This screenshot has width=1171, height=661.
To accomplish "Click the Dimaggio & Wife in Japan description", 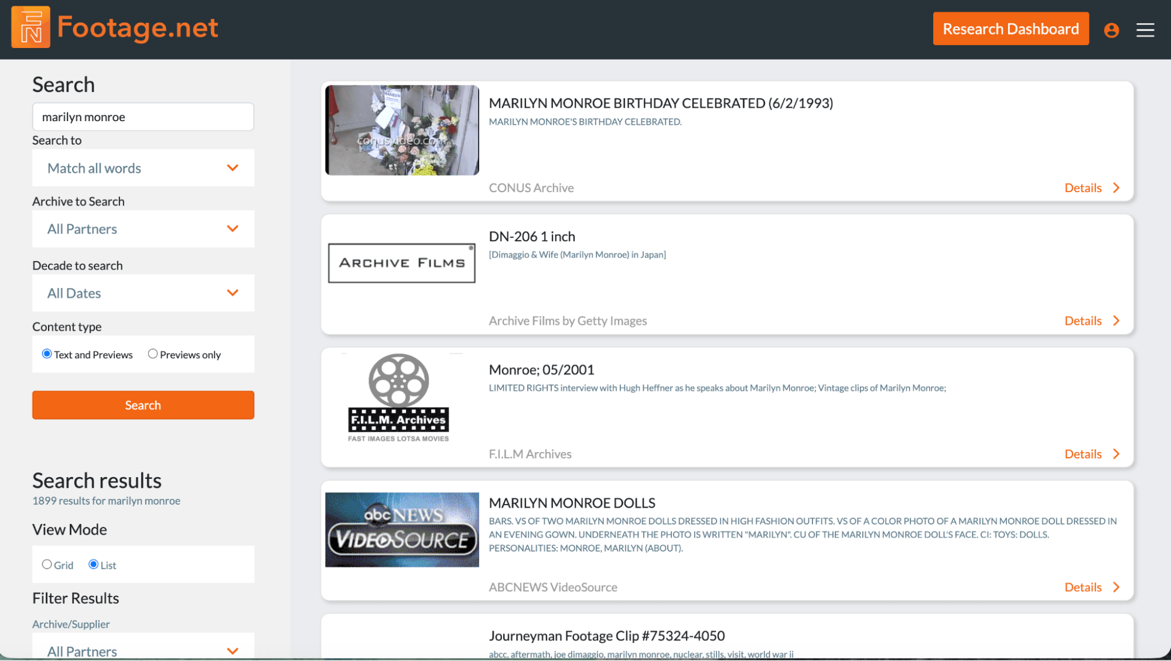I will pyautogui.click(x=577, y=255).
